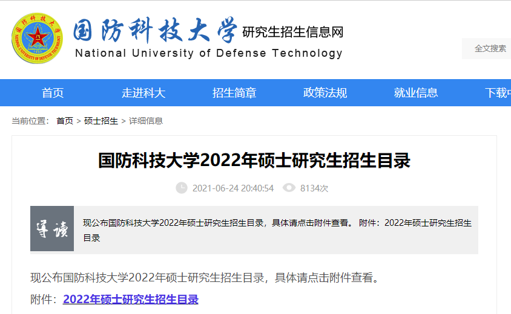Screen dimensions: 511x314
Task: Open the 首页 navigation menu item
Action: point(53,93)
